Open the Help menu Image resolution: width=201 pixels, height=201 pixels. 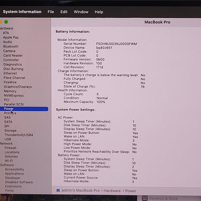pyautogui.click(x=99, y=12)
